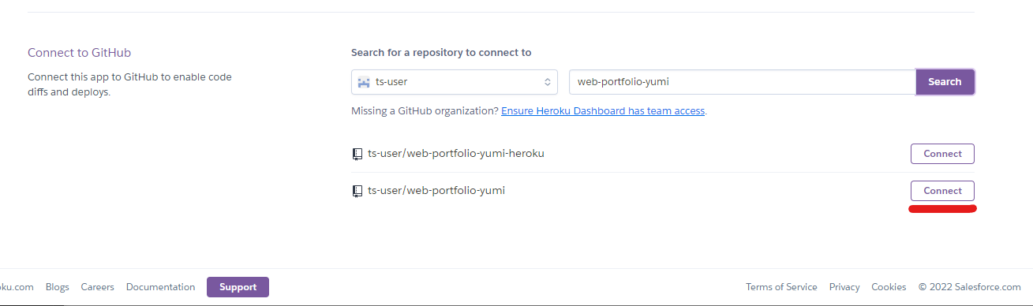Click the ts-user avatar icon in the dropdown
The width and height of the screenshot is (1033, 306).
pyautogui.click(x=364, y=82)
